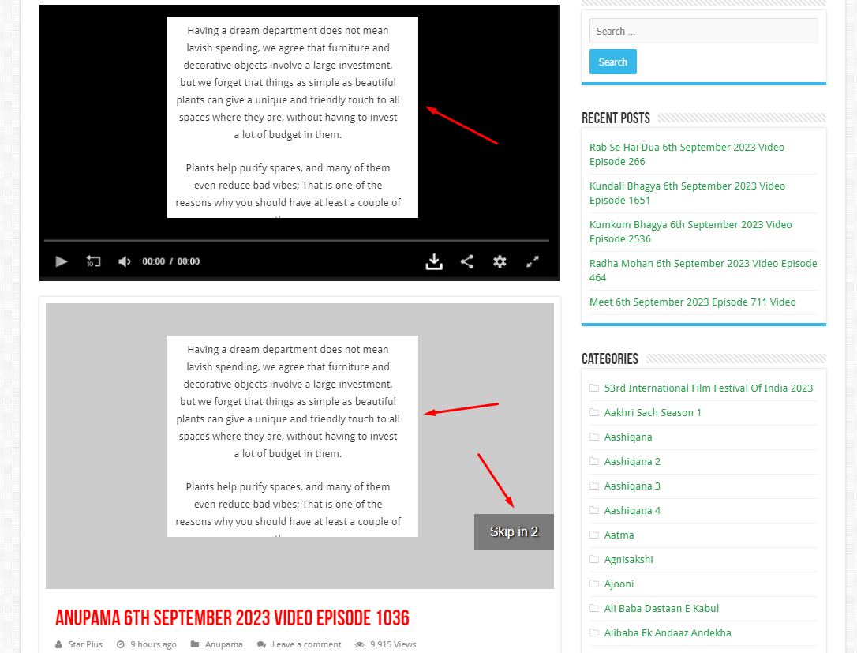Screen dimensions: 857x653
Task: Click the video progress bar
Action: point(296,240)
